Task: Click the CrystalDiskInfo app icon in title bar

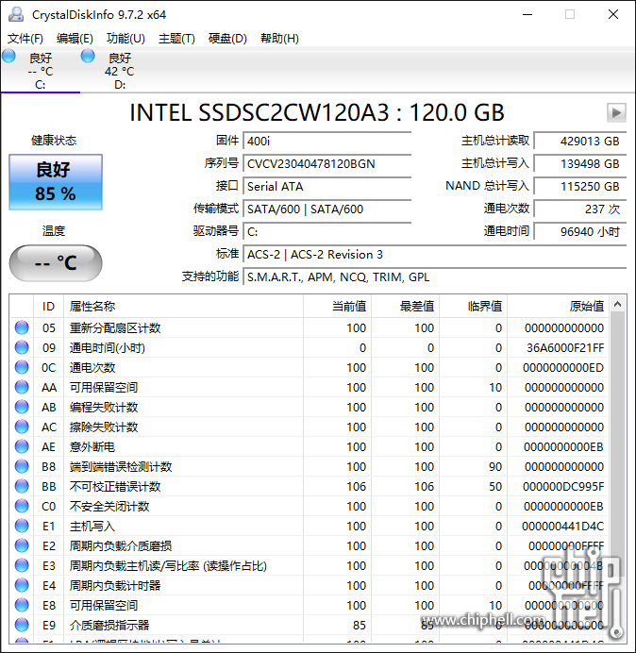Action: point(16,14)
